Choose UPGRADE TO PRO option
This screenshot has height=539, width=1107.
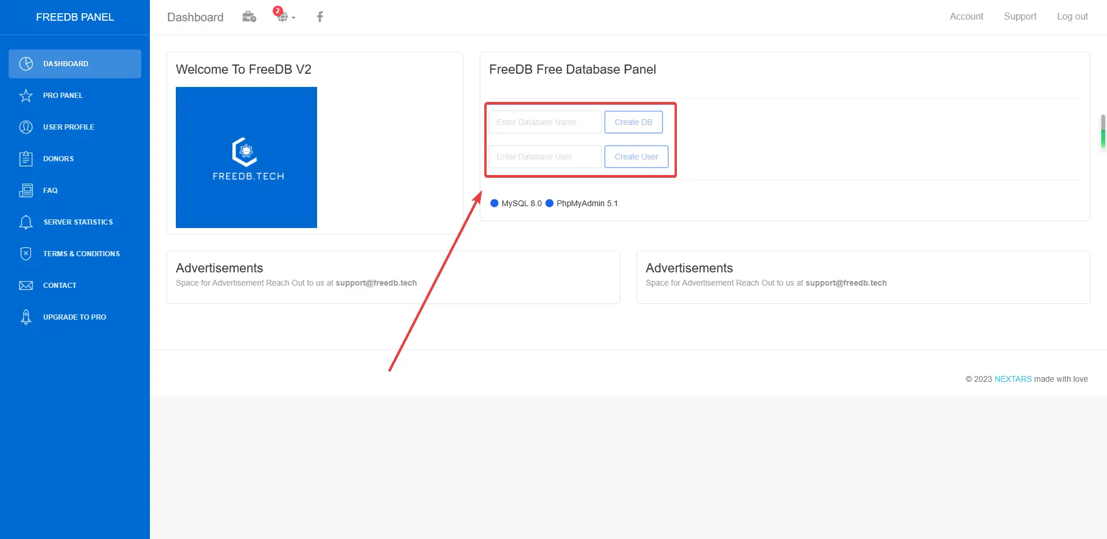75,317
